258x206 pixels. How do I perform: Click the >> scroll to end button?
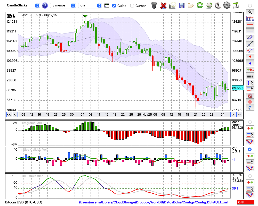(x=239, y=114)
